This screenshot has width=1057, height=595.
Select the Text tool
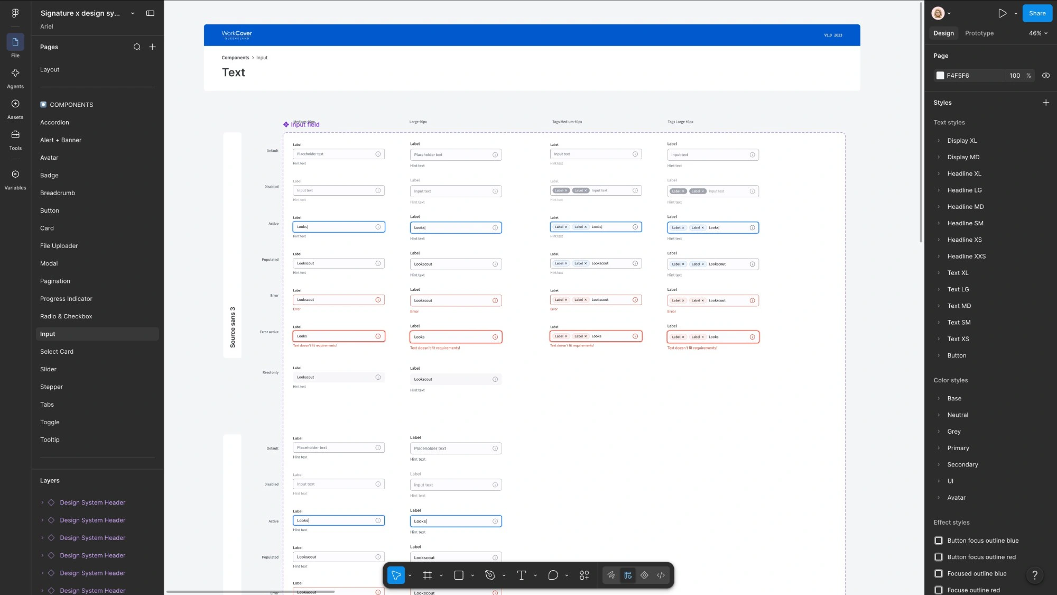coord(521,575)
